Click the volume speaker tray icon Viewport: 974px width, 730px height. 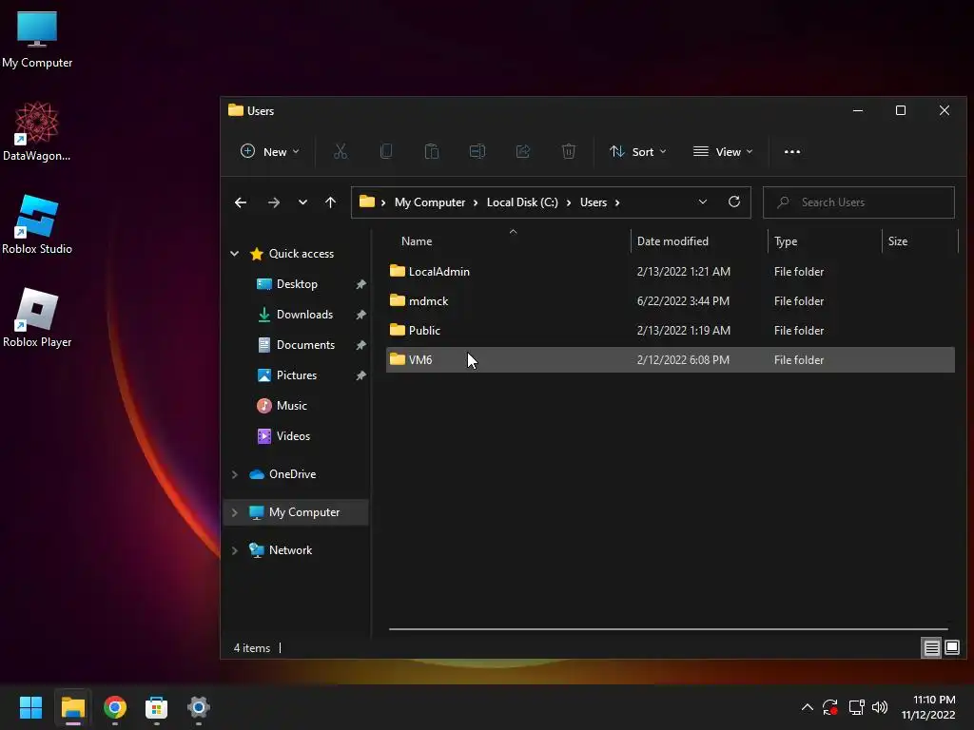(x=880, y=707)
